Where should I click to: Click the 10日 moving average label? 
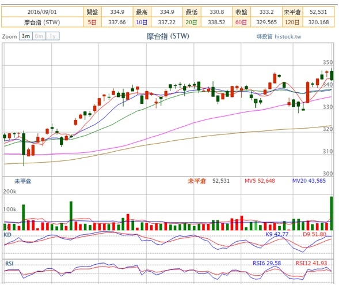pos(142,22)
